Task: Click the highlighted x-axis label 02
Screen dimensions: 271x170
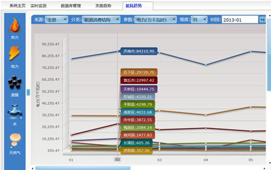Action: [x=117, y=160]
